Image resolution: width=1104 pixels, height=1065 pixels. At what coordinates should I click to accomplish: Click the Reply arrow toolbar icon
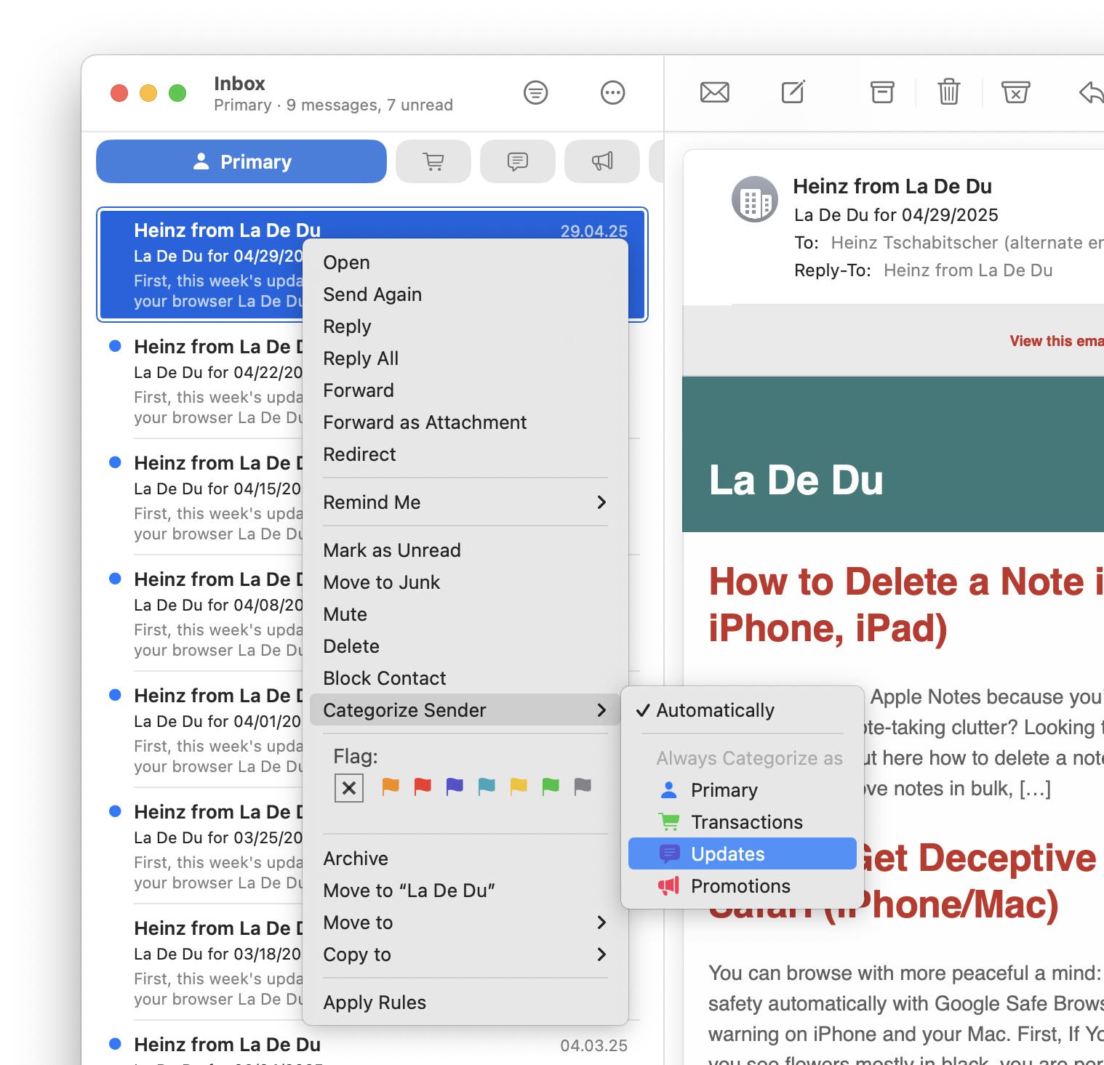click(1091, 92)
